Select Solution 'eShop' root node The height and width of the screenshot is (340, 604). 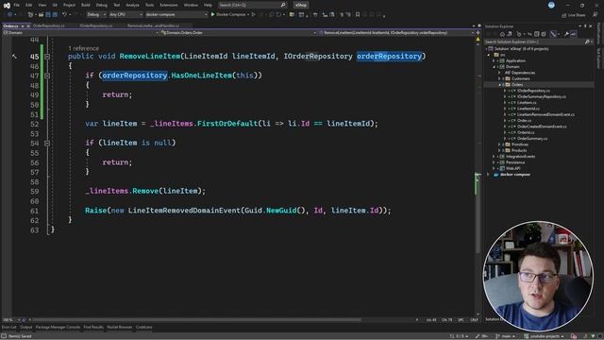point(518,49)
